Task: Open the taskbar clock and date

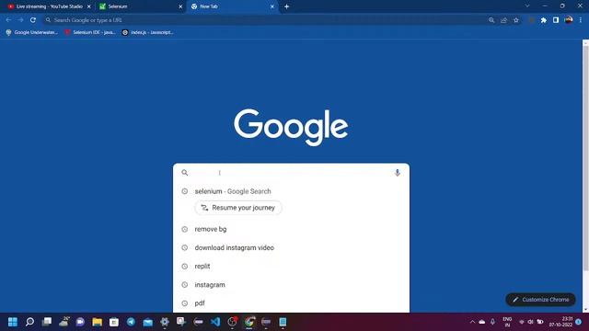Action: (560, 322)
